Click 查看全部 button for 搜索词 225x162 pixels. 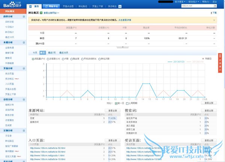(x=209, y=111)
